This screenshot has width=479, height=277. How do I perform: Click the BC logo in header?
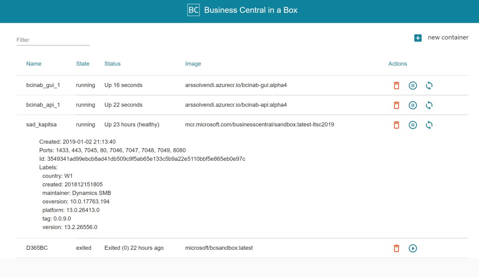[193, 10]
